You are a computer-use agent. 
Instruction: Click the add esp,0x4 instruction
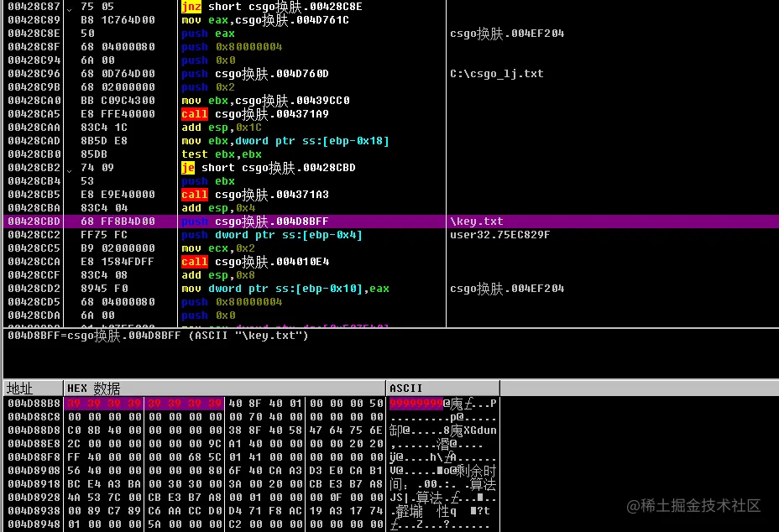click(218, 207)
